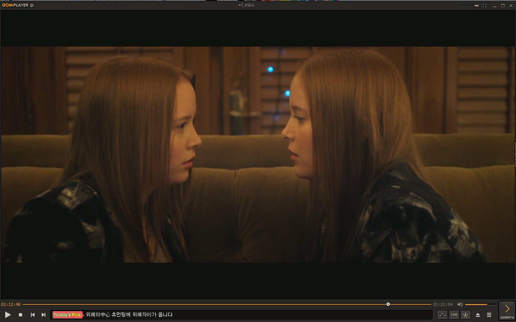The height and width of the screenshot is (322, 516).
Task: Toggle subtitles with the SUB button
Action: pyautogui.click(x=454, y=315)
